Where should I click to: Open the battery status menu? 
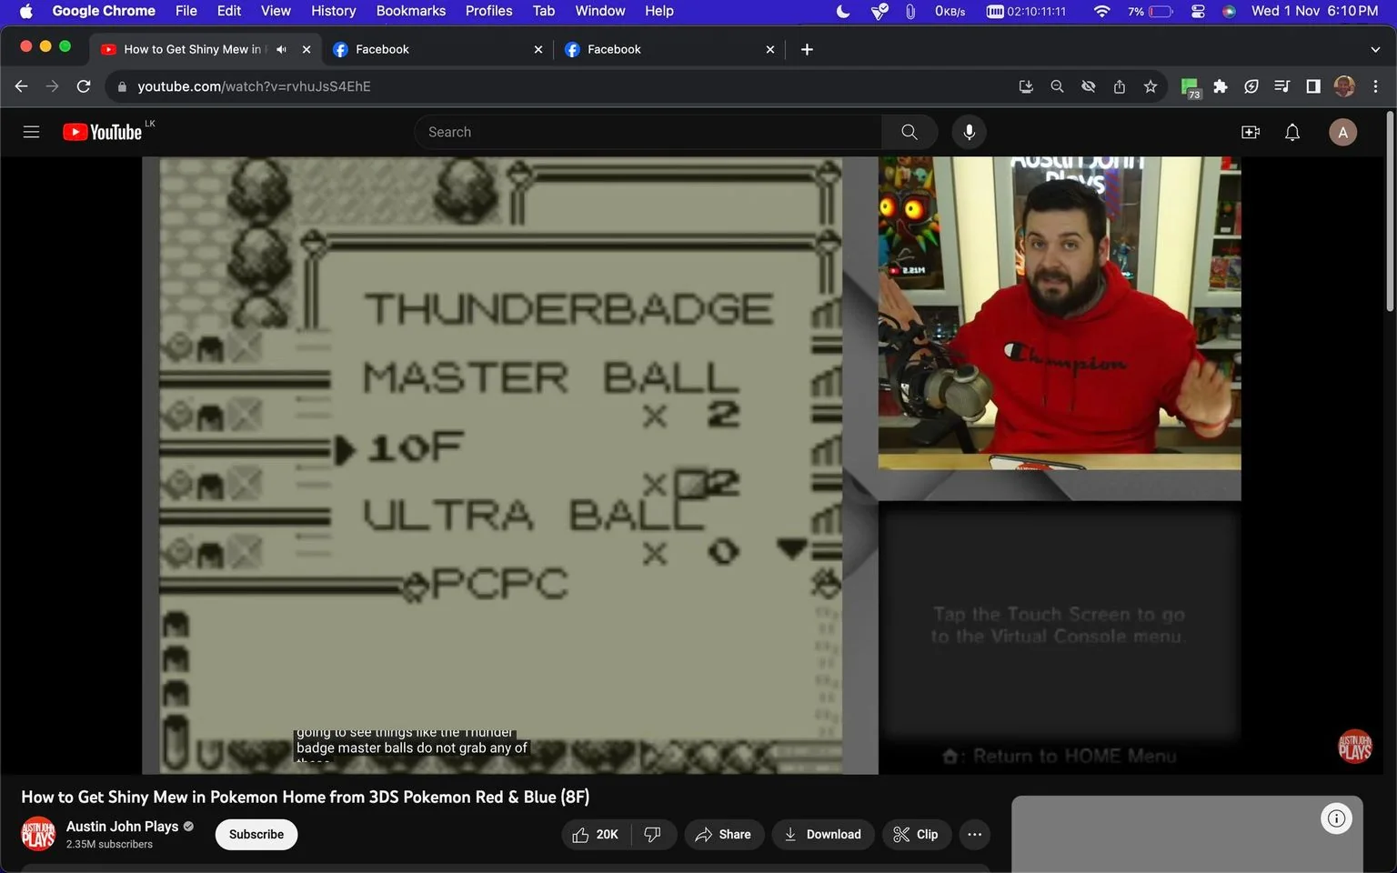click(1151, 11)
